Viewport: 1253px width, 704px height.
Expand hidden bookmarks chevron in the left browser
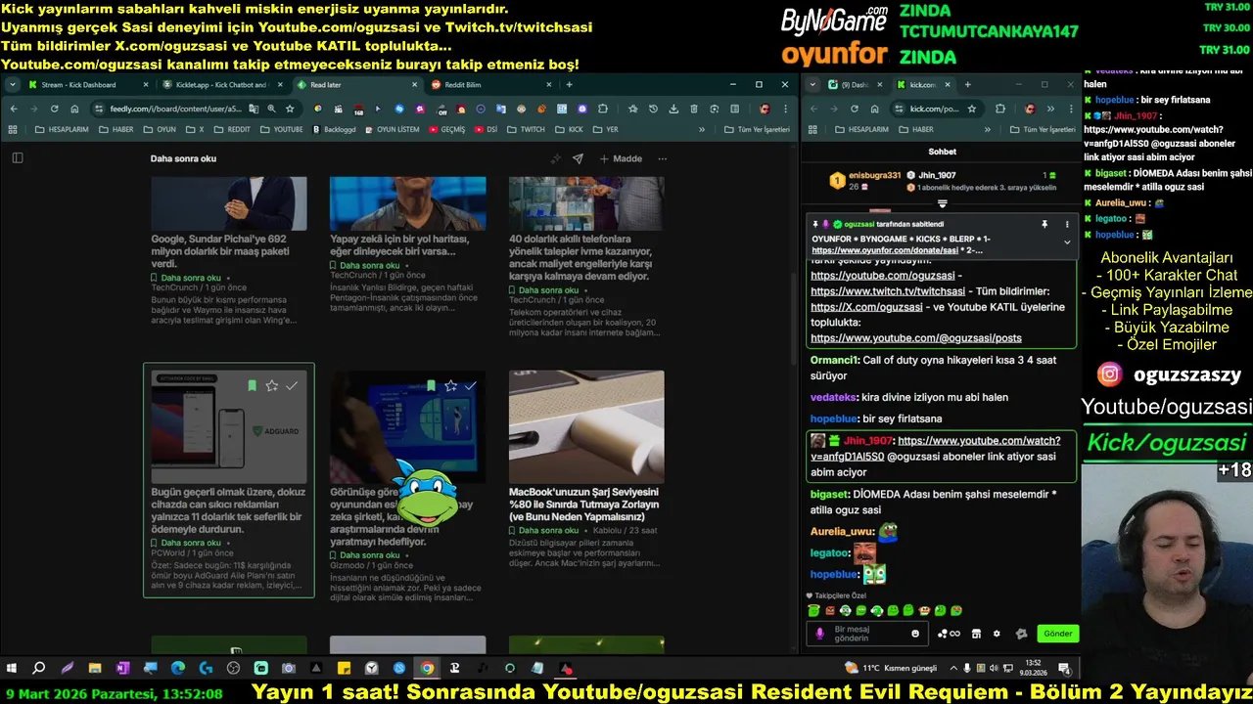click(x=701, y=129)
